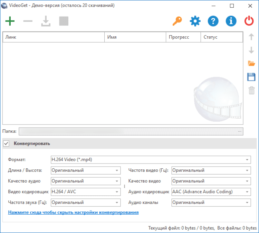Screen dimensions: 259x233
Task: Click the green plus add link icon
Action: pos(10,21)
